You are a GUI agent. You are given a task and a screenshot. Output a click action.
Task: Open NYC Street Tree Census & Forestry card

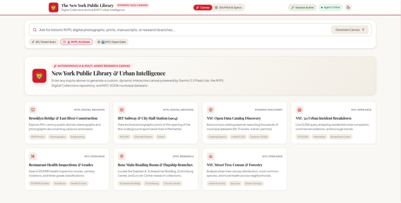tap(245, 169)
